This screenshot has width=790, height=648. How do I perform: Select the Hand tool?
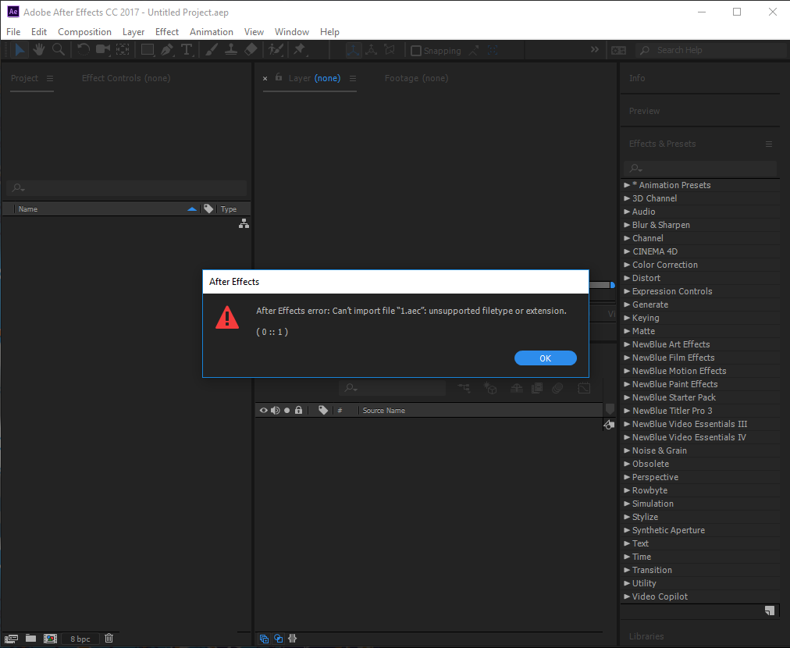[x=39, y=50]
